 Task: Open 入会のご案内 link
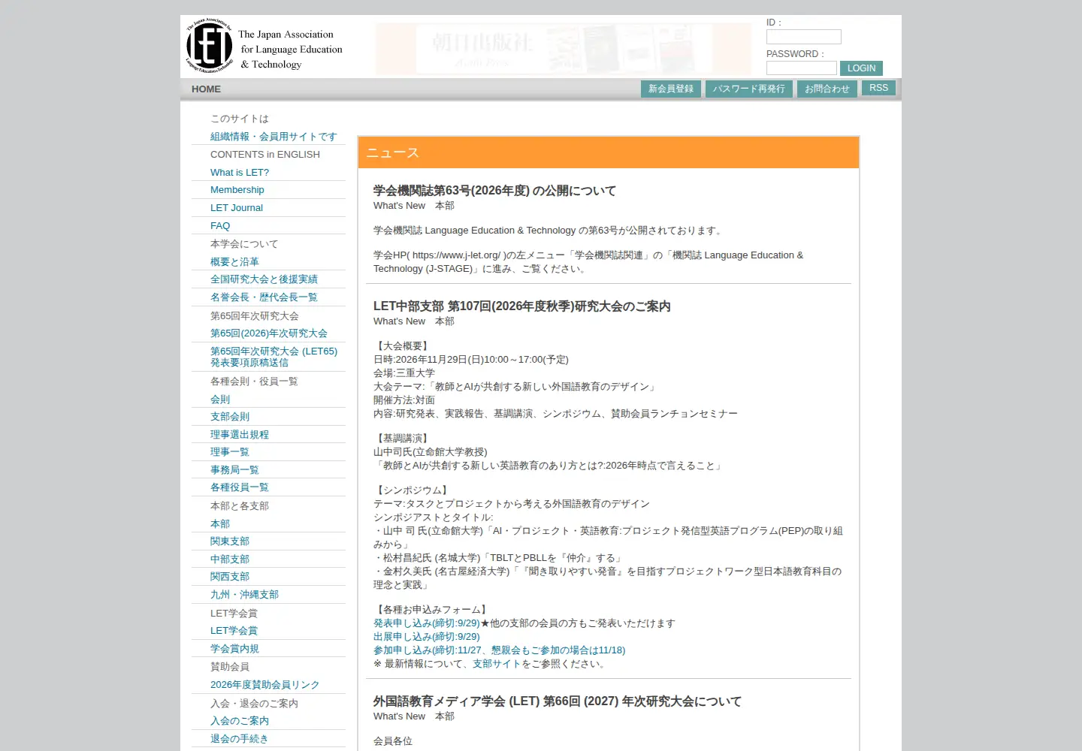240,721
